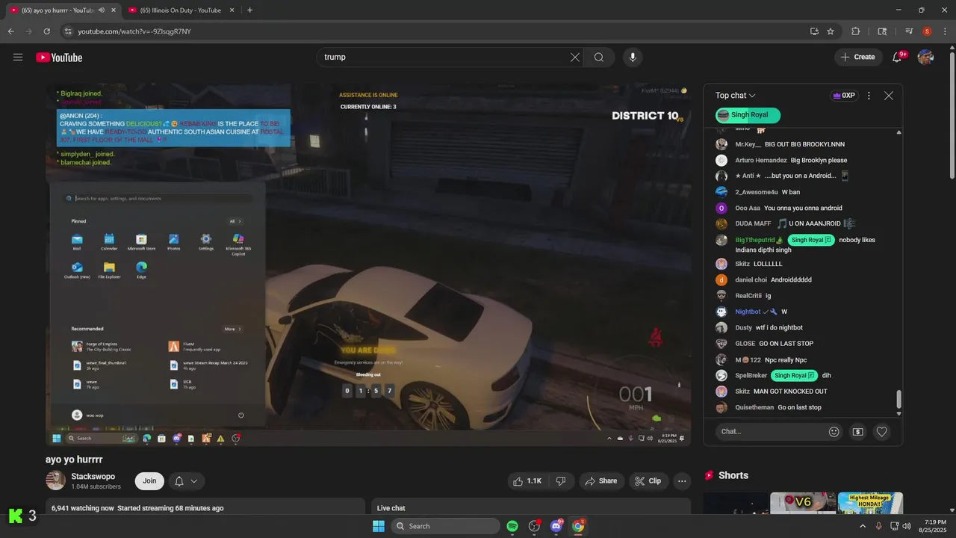The height and width of the screenshot is (538, 956).
Task: Open Chrome media controls icon
Action: point(909,31)
